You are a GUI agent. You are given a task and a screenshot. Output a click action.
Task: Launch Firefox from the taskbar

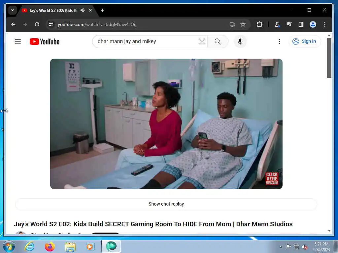pos(50,246)
